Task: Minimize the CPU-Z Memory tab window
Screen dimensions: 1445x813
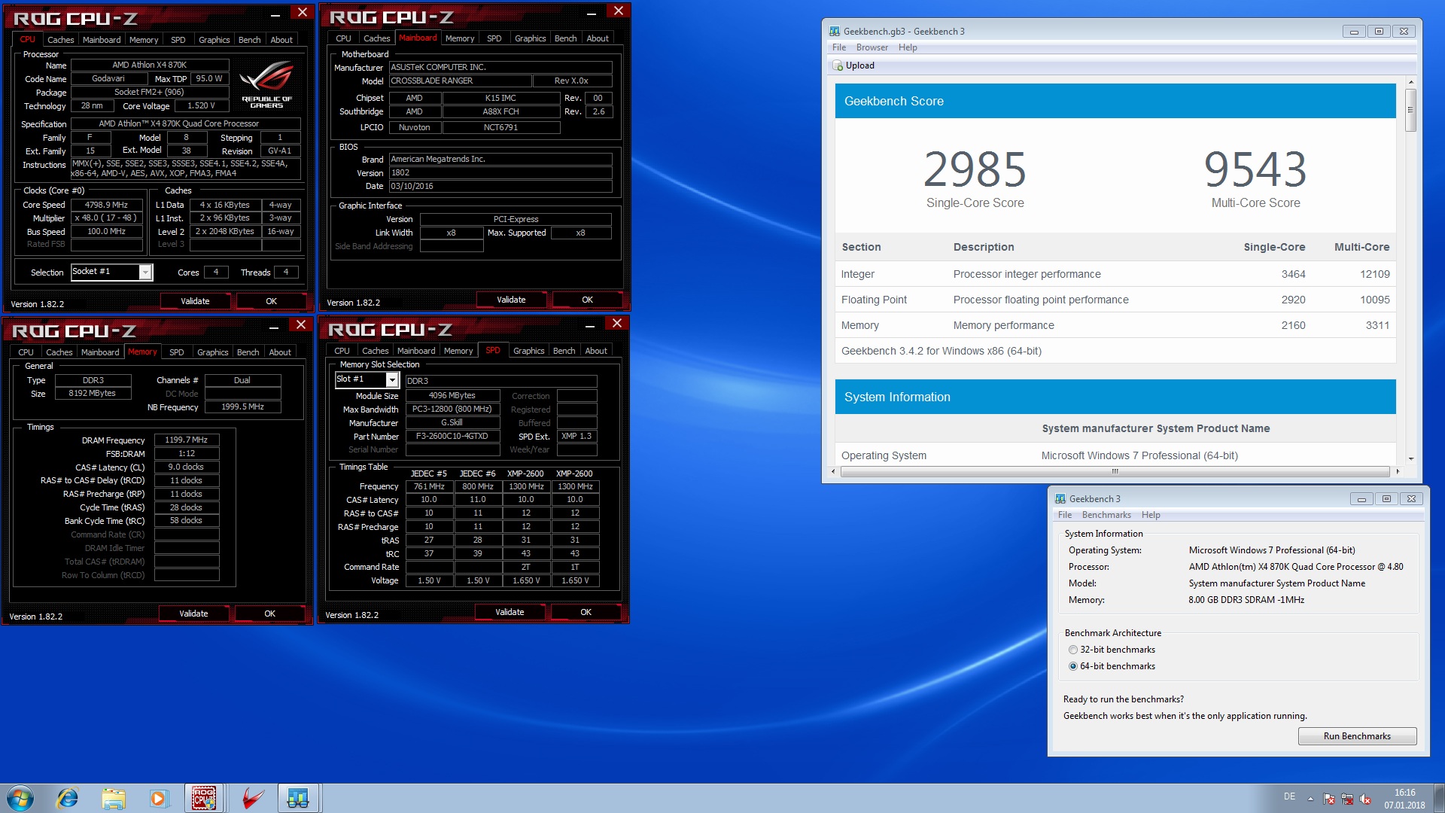Action: point(274,326)
